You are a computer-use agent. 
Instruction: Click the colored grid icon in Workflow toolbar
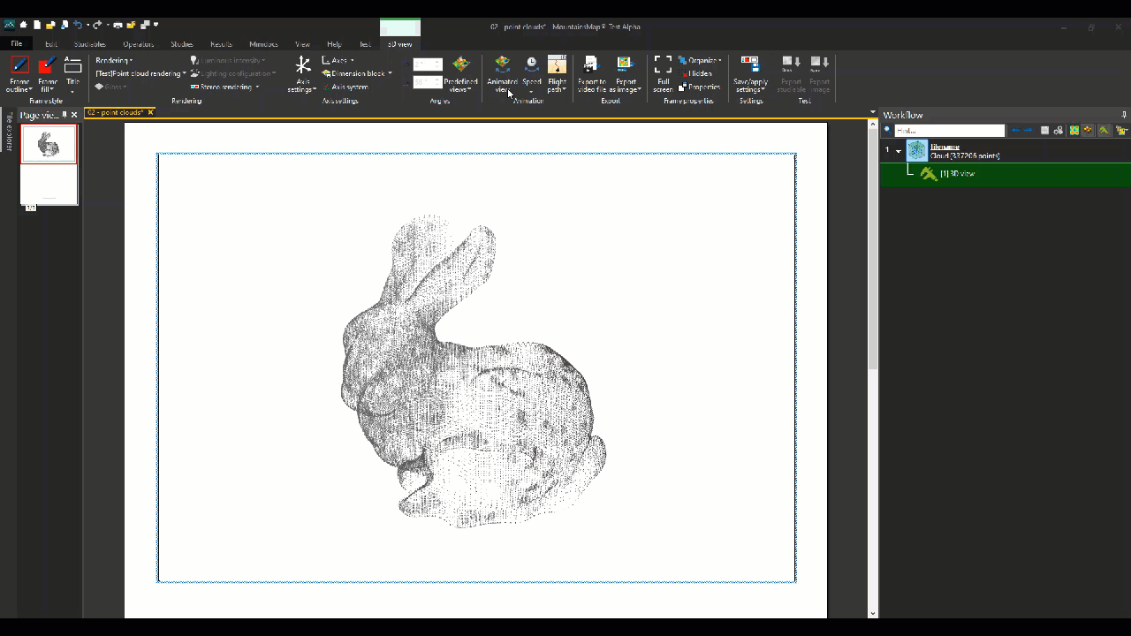[x=1074, y=130]
